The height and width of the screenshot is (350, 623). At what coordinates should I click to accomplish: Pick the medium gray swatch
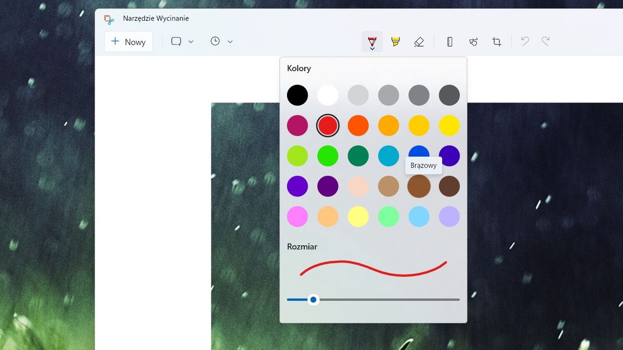point(388,95)
